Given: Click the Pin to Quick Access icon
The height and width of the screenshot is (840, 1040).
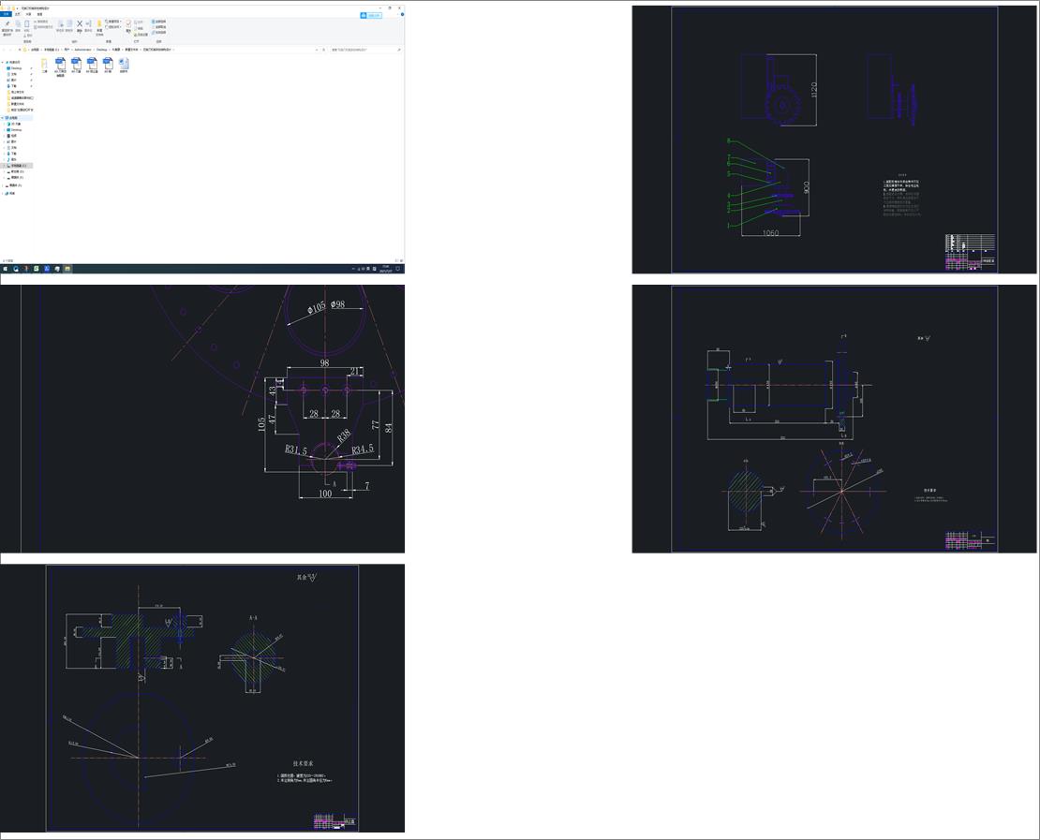Looking at the screenshot, I should click(x=7, y=24).
